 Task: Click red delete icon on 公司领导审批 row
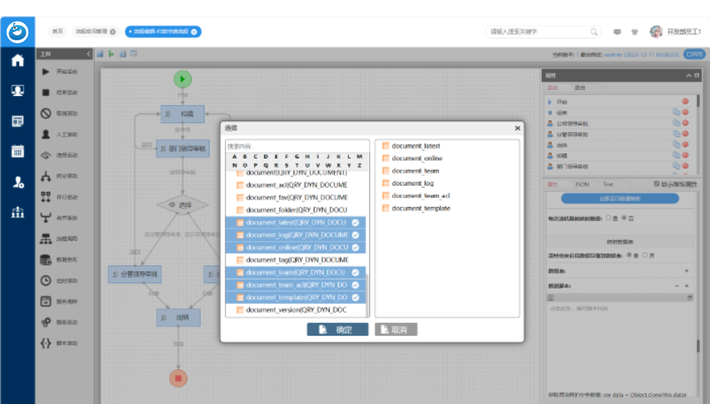pos(685,123)
